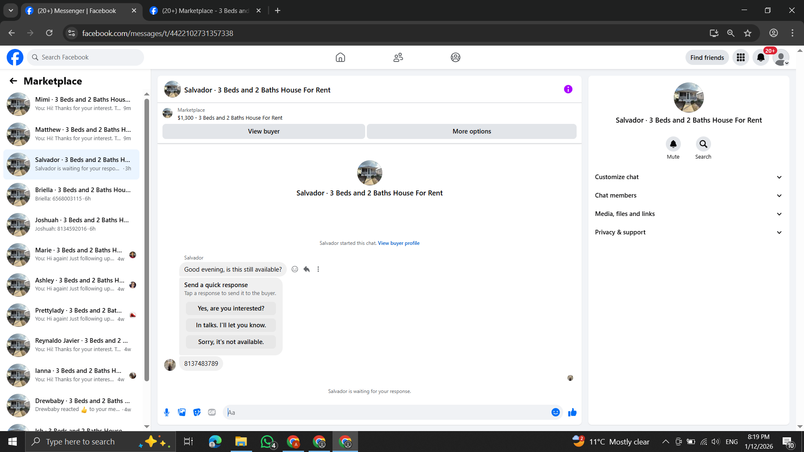Expand Media, files and links section
The width and height of the screenshot is (804, 452).
tap(688, 214)
